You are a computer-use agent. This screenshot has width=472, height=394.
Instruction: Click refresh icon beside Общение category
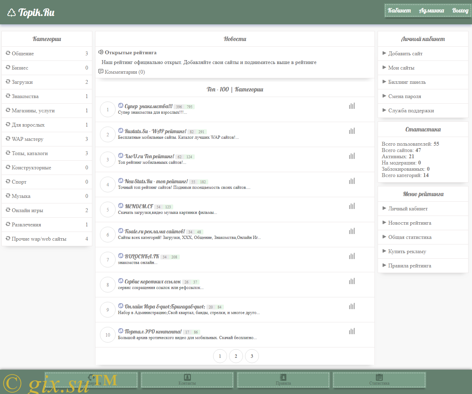[8, 53]
